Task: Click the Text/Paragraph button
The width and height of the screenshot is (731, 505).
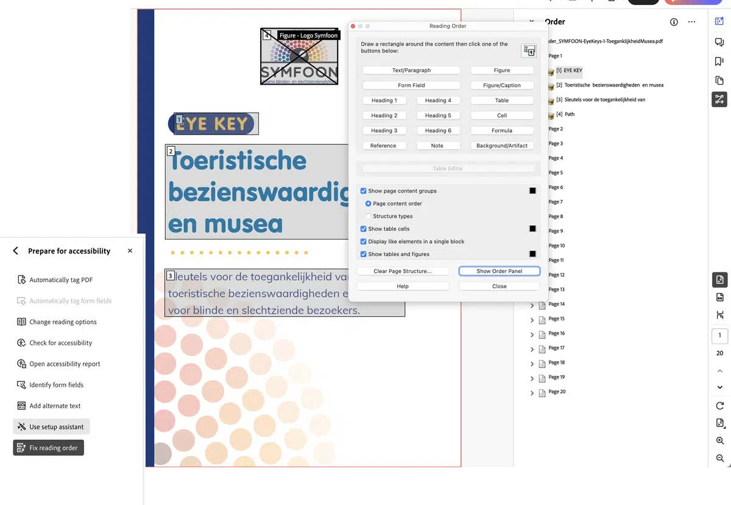Action: (411, 71)
